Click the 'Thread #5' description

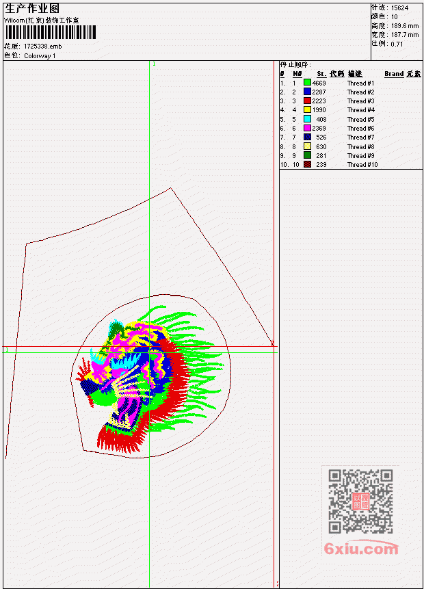(360, 120)
